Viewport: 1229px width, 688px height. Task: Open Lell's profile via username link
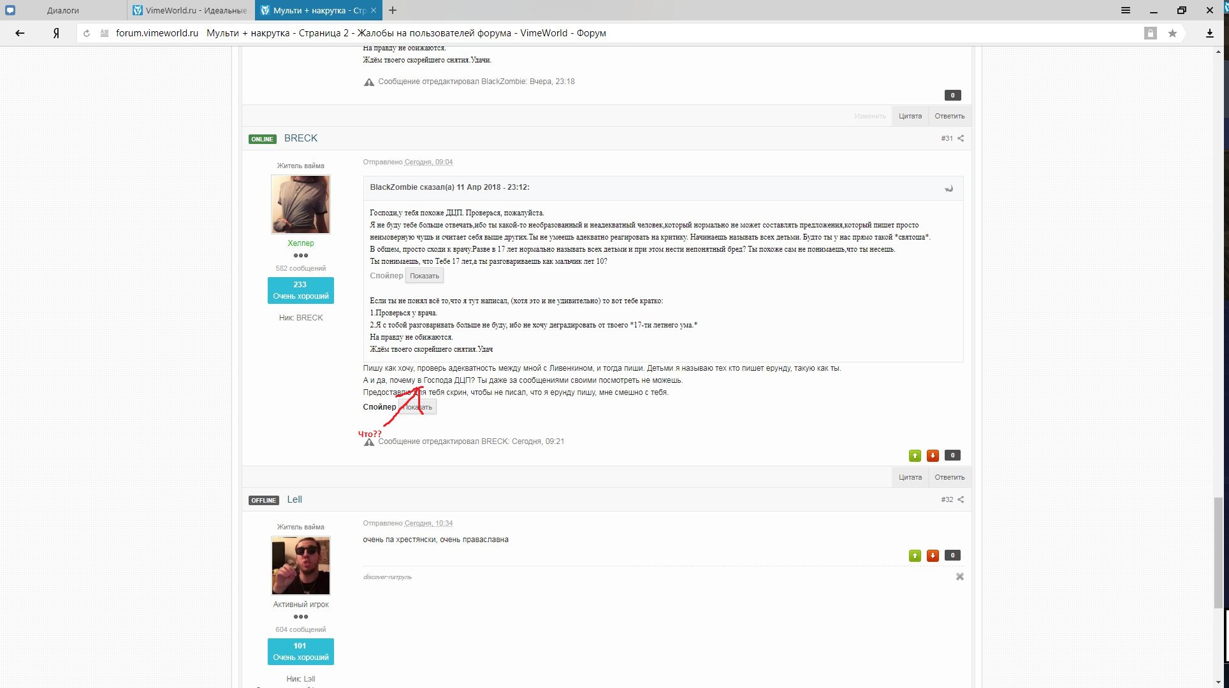(295, 499)
